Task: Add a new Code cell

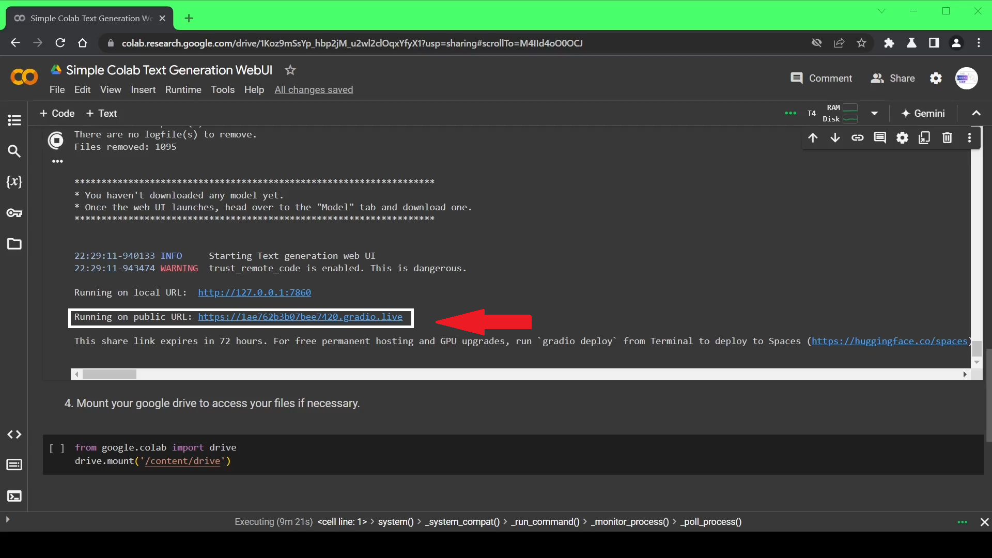Action: point(57,113)
